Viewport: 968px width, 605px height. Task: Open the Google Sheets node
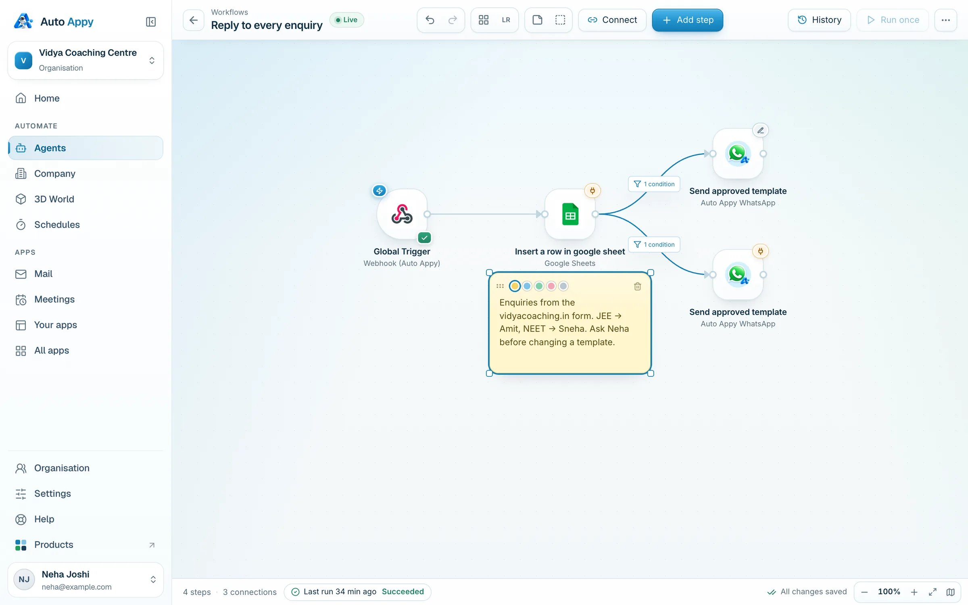(570, 214)
